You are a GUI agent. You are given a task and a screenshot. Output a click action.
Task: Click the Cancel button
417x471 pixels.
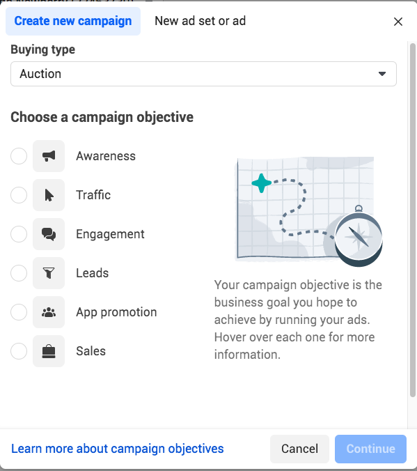(x=299, y=449)
